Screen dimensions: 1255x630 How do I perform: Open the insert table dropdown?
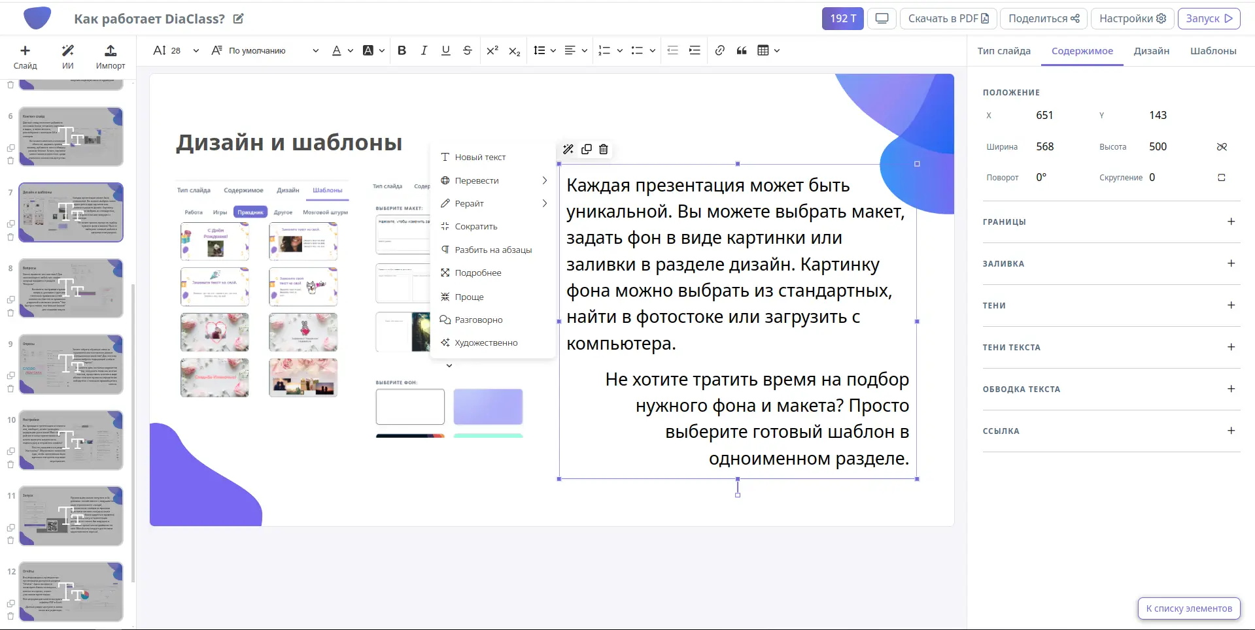(x=768, y=50)
